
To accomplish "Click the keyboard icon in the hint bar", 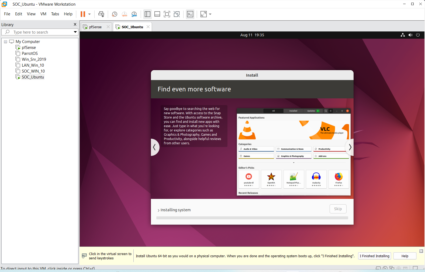I will point(84,256).
